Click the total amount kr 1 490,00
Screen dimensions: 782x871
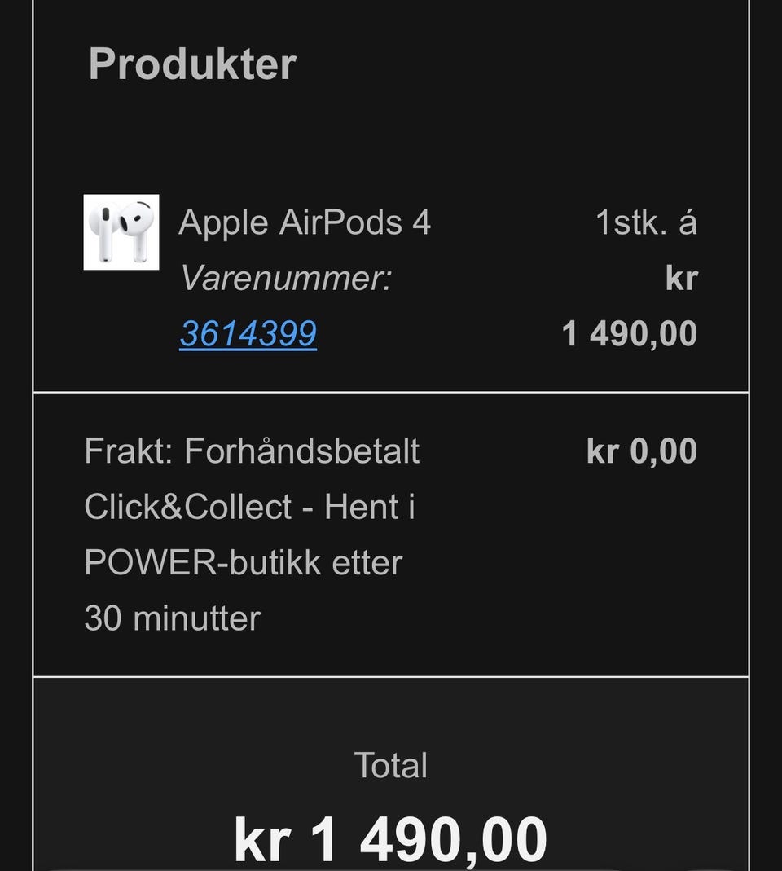(x=391, y=839)
